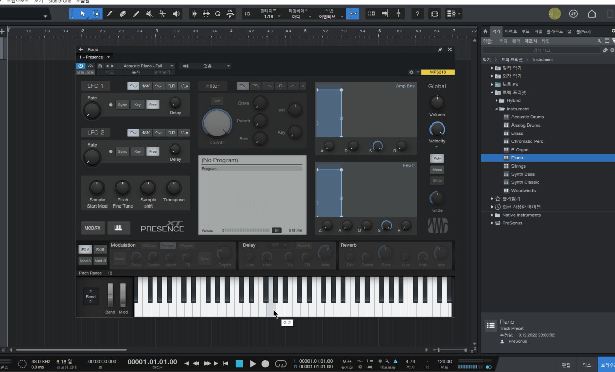Click the Record button
The image size is (615, 372).
pos(265,363)
